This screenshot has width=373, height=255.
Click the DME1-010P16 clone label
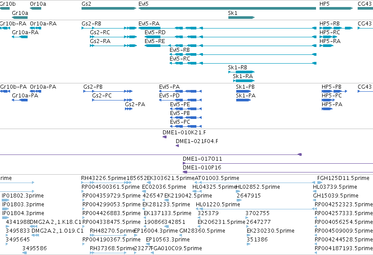[x=202, y=168]
